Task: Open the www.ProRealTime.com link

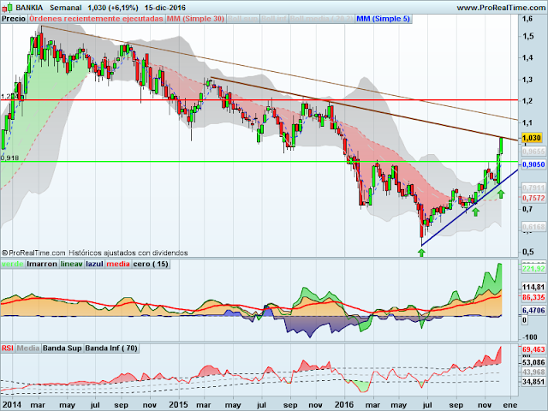Action: (501, 8)
